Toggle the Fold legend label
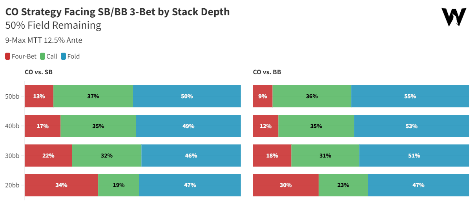Image resolution: width=476 pixels, height=209 pixels. (73, 57)
